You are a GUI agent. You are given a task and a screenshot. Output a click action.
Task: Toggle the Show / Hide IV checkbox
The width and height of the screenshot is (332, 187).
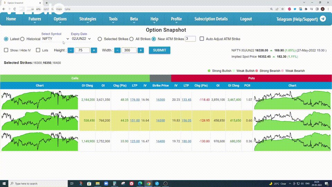pyautogui.click(x=6, y=50)
